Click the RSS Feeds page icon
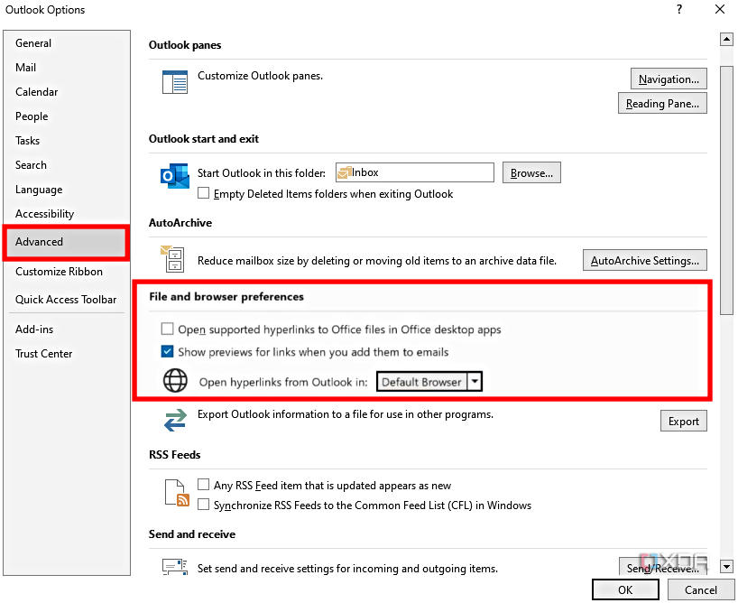This screenshot has width=738, height=603. tap(175, 493)
